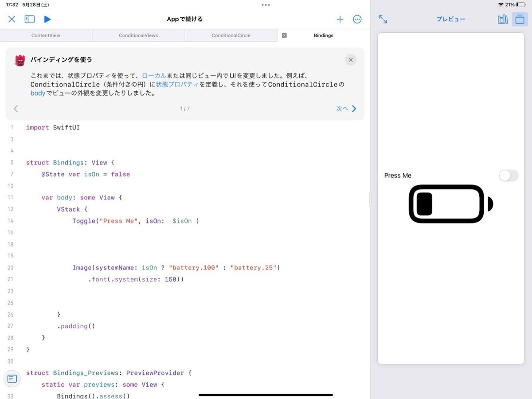Dismiss the バインディングを使う tutorial card
Image resolution: width=532 pixels, height=399 pixels.
[351, 60]
